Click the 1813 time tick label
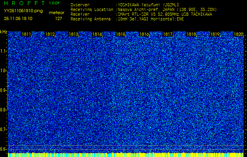The width and height of the screenshot is (247, 157). 73,35
